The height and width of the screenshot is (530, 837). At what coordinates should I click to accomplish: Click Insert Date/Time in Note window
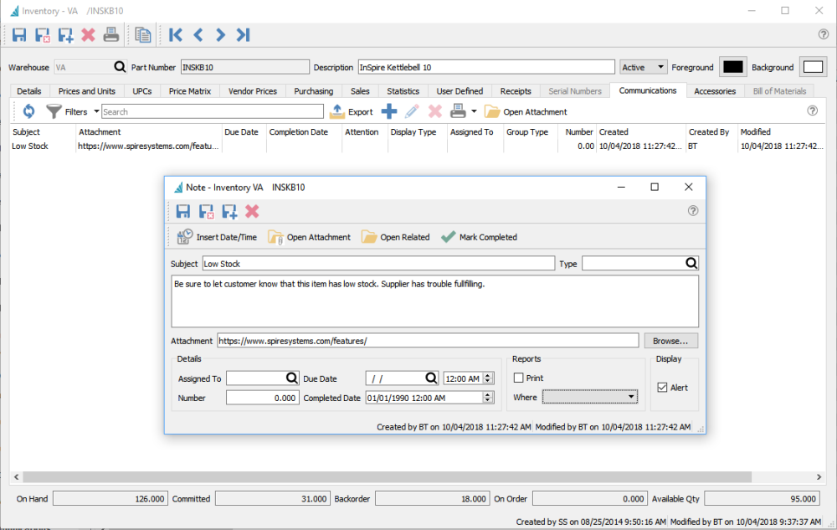(x=217, y=237)
